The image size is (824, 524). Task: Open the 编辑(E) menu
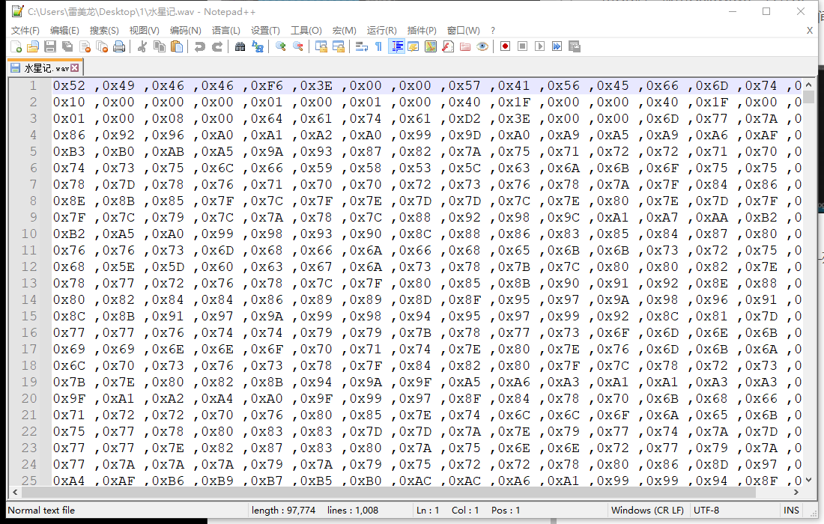(64, 31)
